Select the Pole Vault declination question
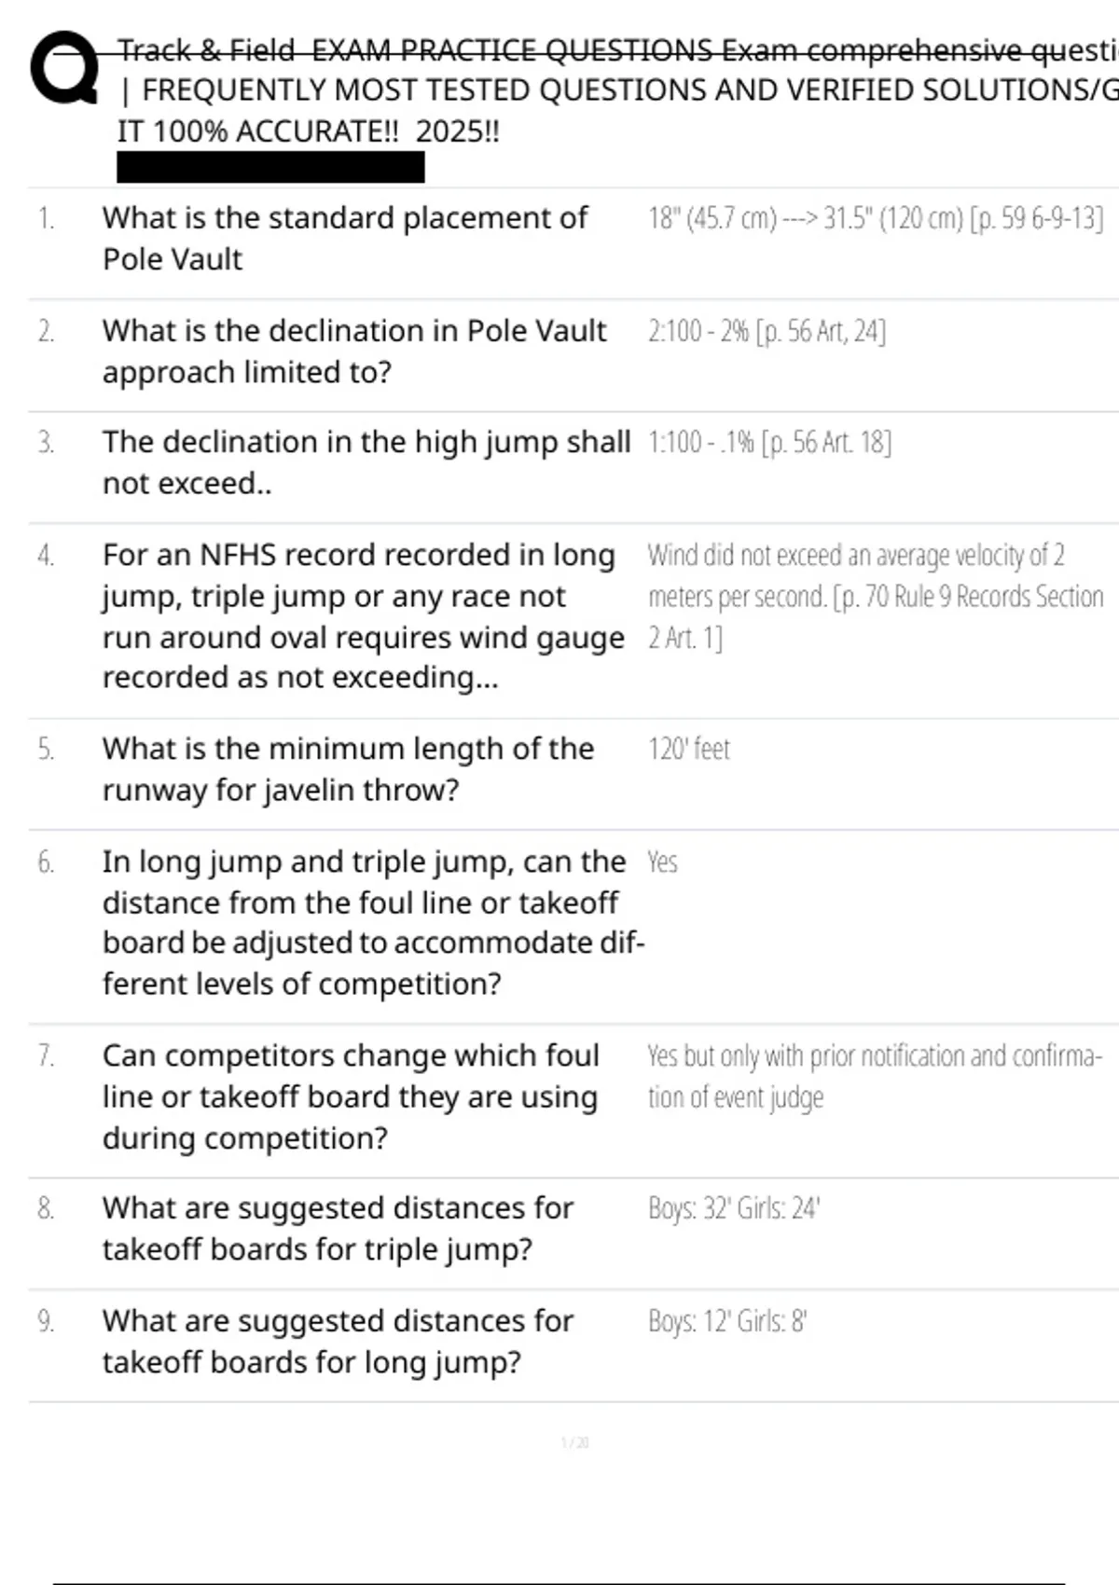The height and width of the screenshot is (1585, 1119). (354, 351)
